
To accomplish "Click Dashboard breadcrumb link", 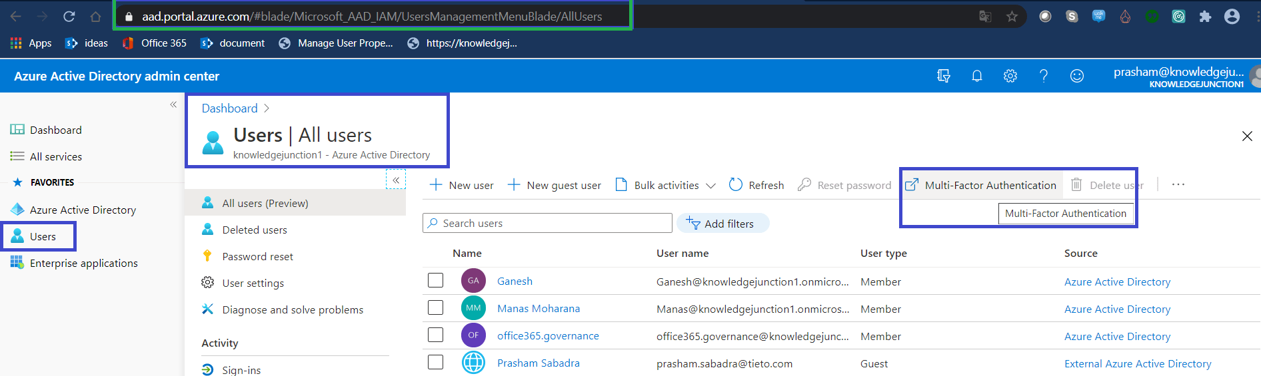I will pyautogui.click(x=229, y=108).
